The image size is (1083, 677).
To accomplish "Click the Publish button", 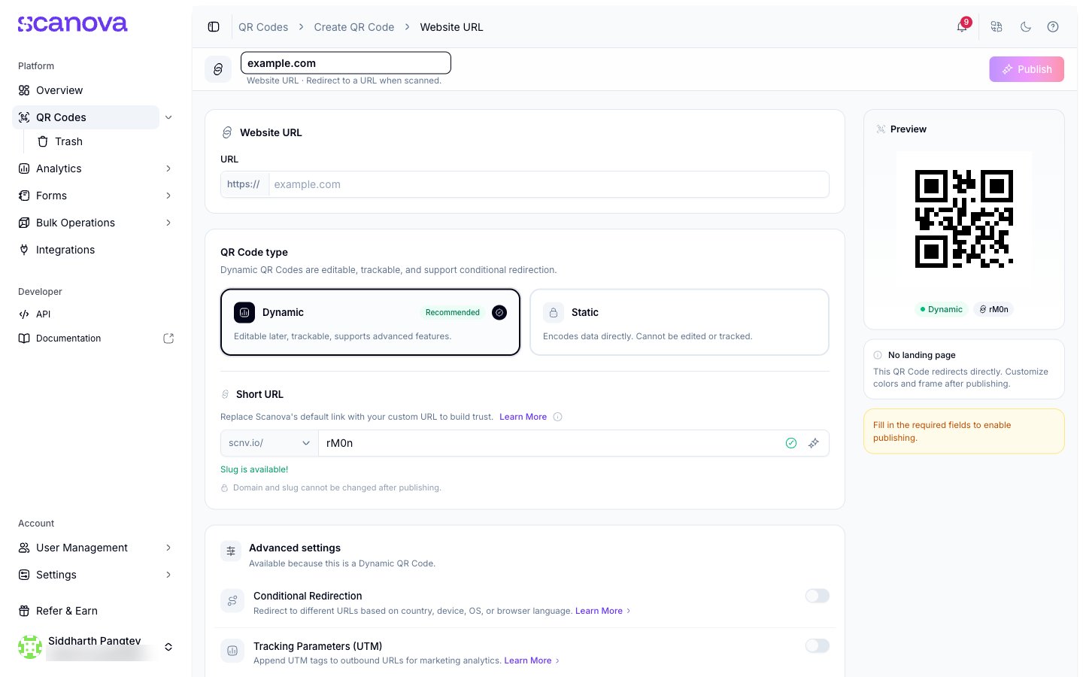I will click(1027, 69).
